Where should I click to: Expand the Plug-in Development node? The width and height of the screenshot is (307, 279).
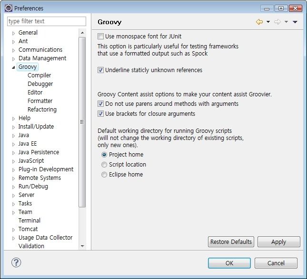[13, 170]
